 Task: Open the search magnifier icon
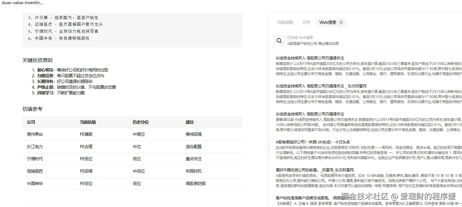tap(279, 40)
